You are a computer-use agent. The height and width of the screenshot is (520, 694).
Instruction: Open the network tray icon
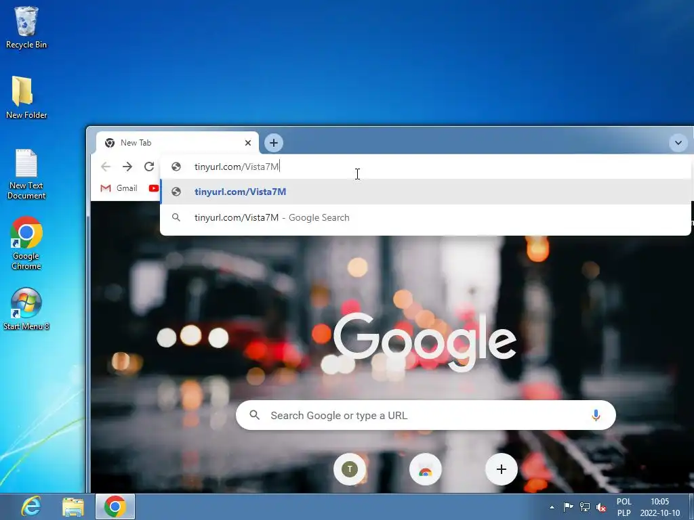pyautogui.click(x=585, y=507)
